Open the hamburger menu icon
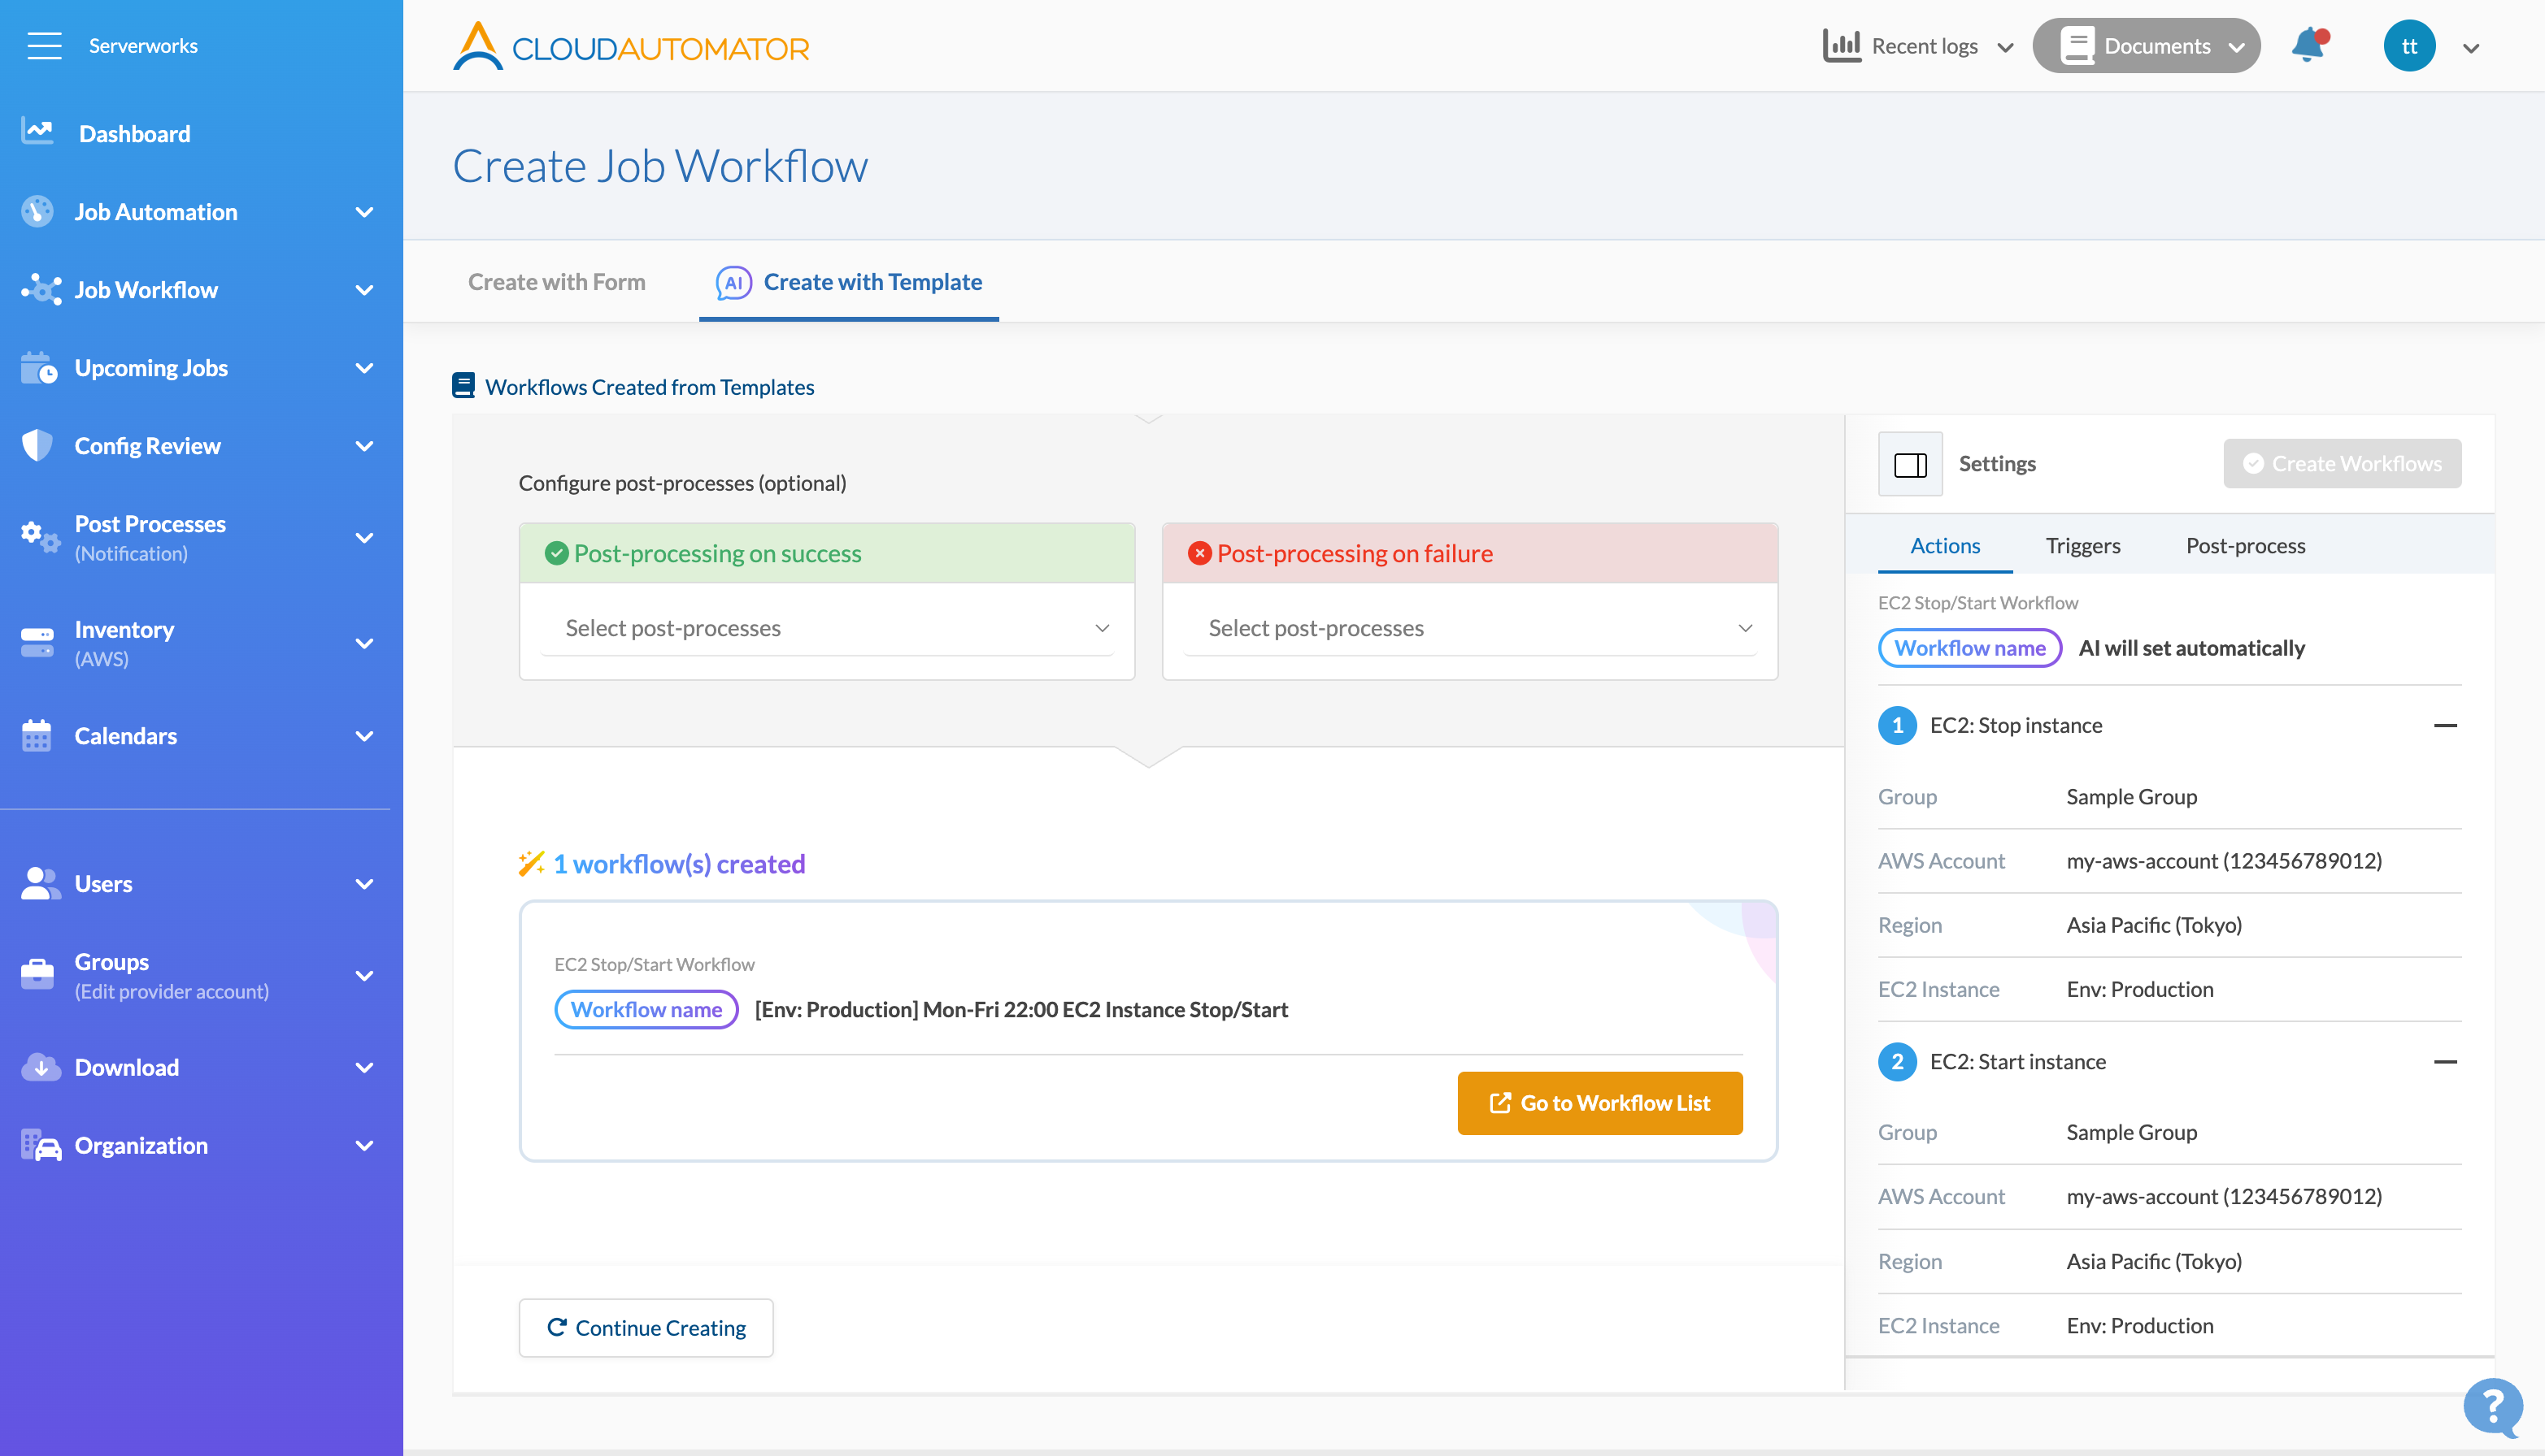 (x=44, y=46)
